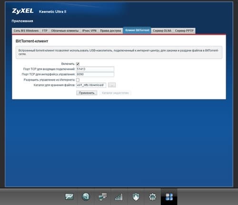The image size is (238, 205).
Task: Open the Сервер DLNA tab
Action: tap(162, 31)
